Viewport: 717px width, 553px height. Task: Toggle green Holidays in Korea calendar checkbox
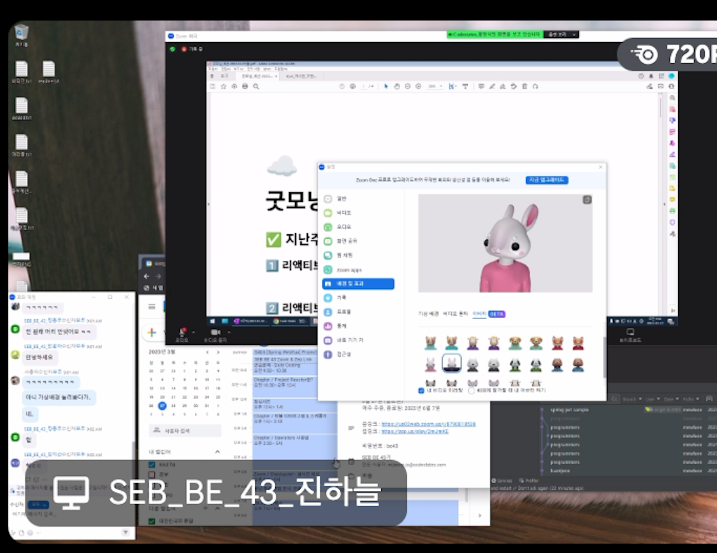[x=152, y=521]
